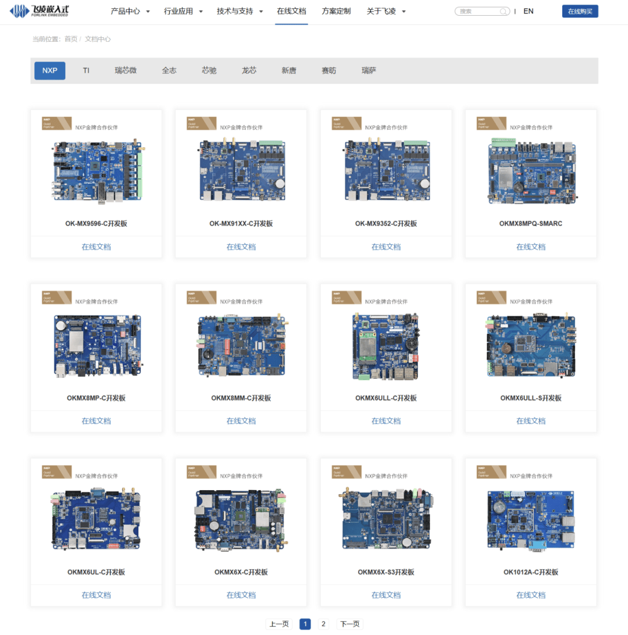
Task: Switch to the TI vendor tab
Action: point(86,70)
